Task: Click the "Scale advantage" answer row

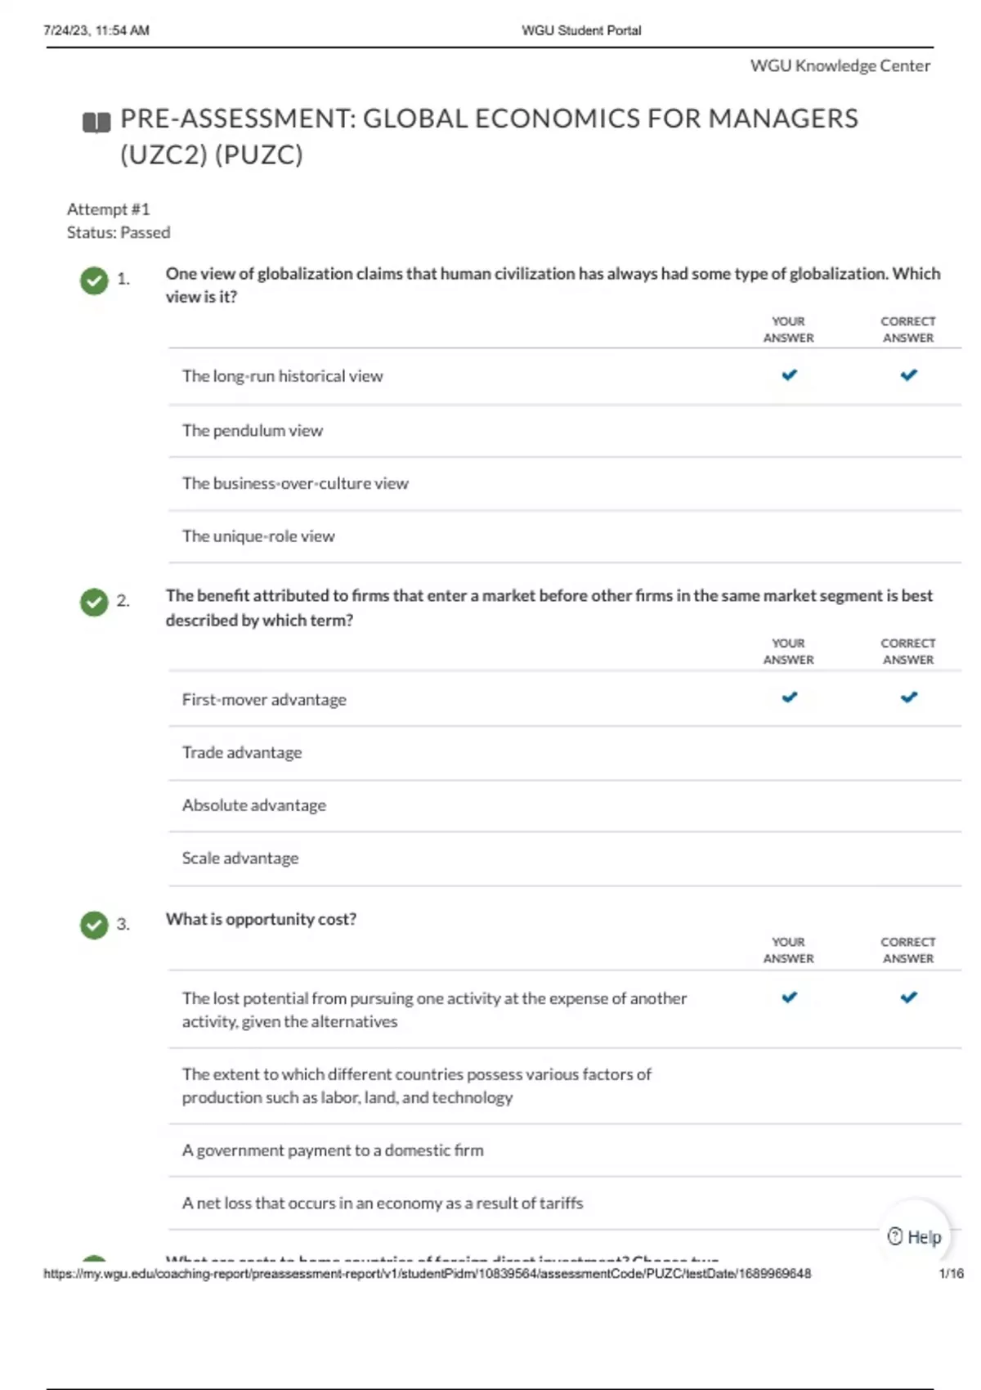Action: (240, 859)
